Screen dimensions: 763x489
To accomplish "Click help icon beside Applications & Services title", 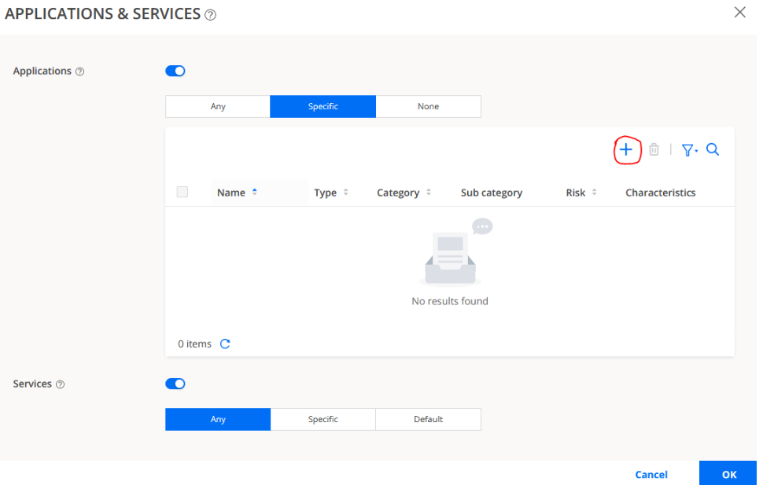I will [210, 15].
